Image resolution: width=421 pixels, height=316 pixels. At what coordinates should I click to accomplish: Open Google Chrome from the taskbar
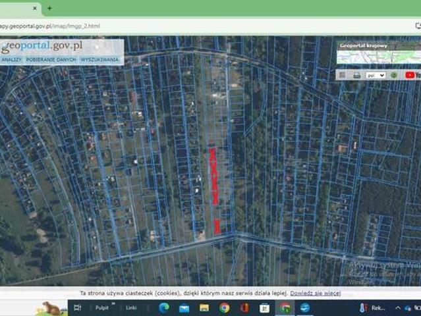coord(224,307)
